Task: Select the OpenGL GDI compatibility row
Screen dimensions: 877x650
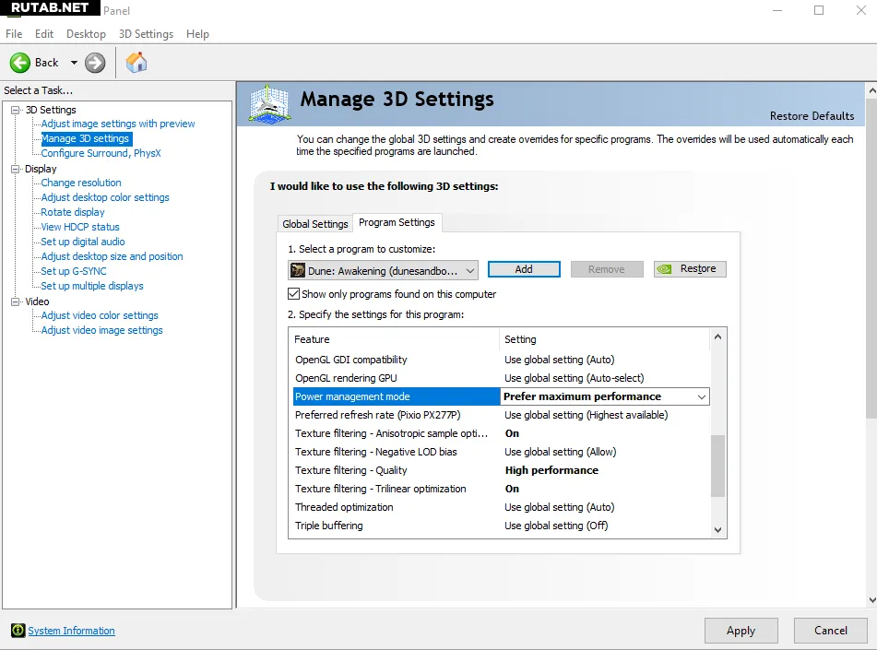Action: (x=501, y=360)
